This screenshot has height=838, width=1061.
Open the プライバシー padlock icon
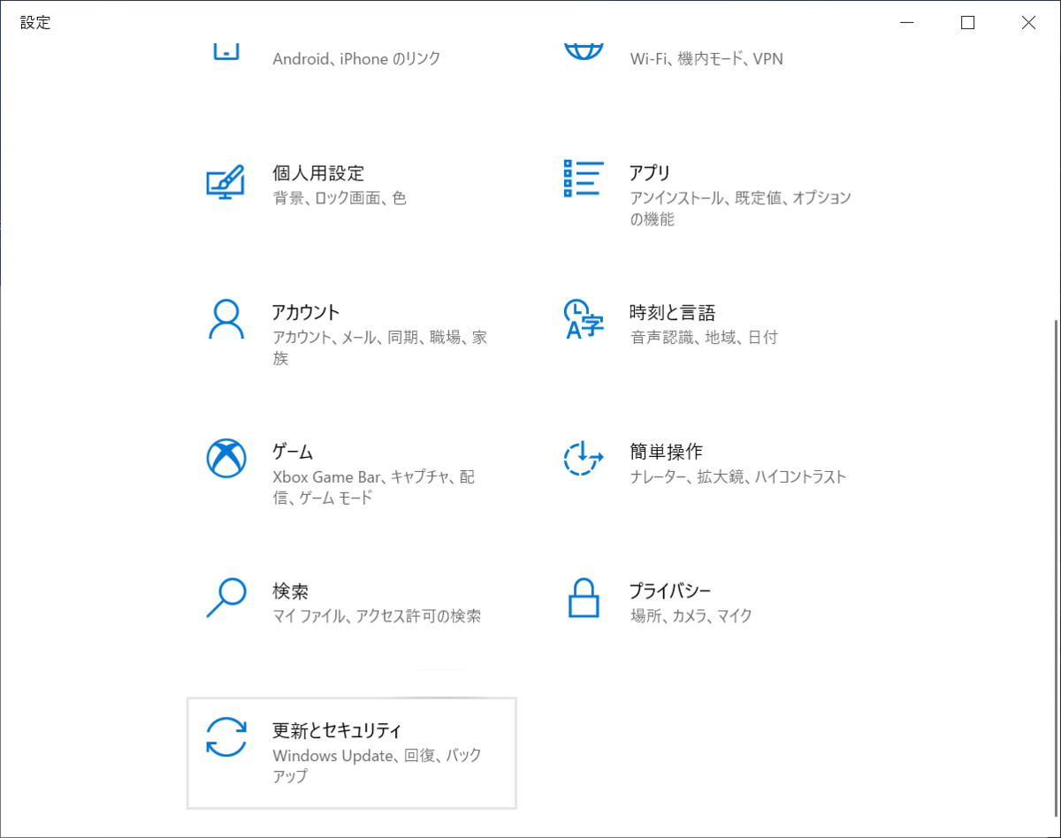pyautogui.click(x=584, y=598)
